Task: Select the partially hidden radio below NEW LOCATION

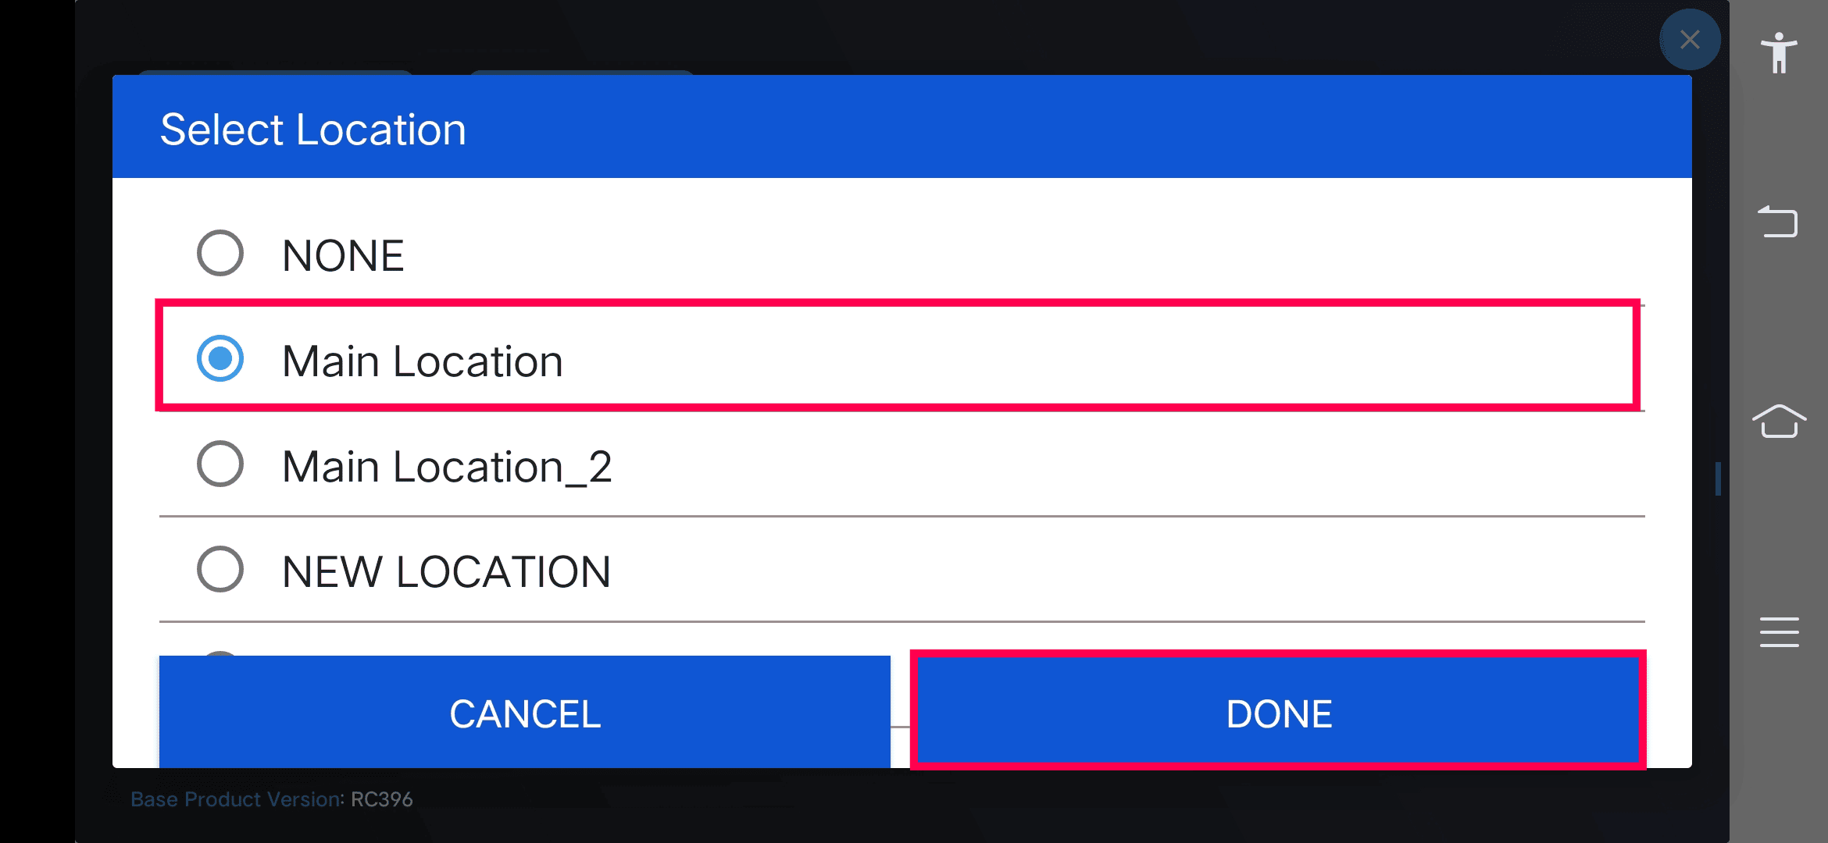Action: click(x=220, y=653)
